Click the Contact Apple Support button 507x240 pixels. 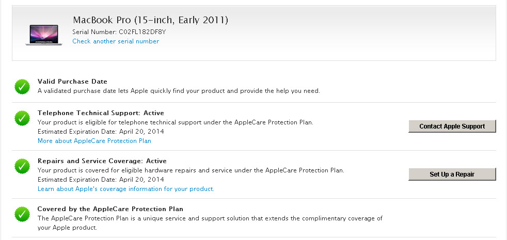pyautogui.click(x=452, y=126)
